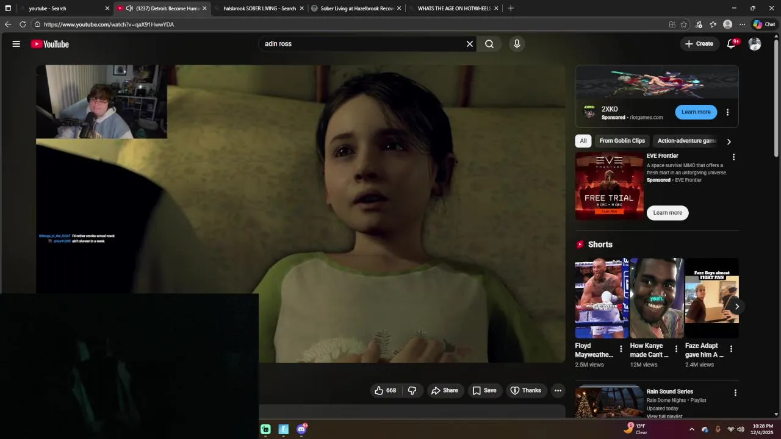The image size is (781, 439).
Task: Click Learn more on EVE Frontier ad
Action: [x=668, y=213]
